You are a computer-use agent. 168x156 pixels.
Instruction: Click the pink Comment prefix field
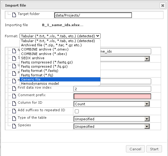[x=112, y=96]
